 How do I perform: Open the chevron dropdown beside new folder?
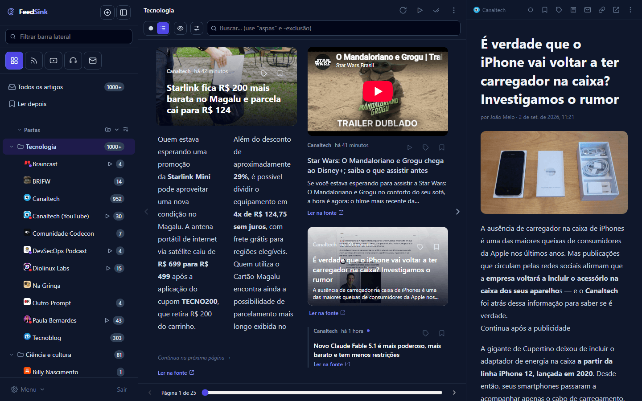(x=117, y=130)
